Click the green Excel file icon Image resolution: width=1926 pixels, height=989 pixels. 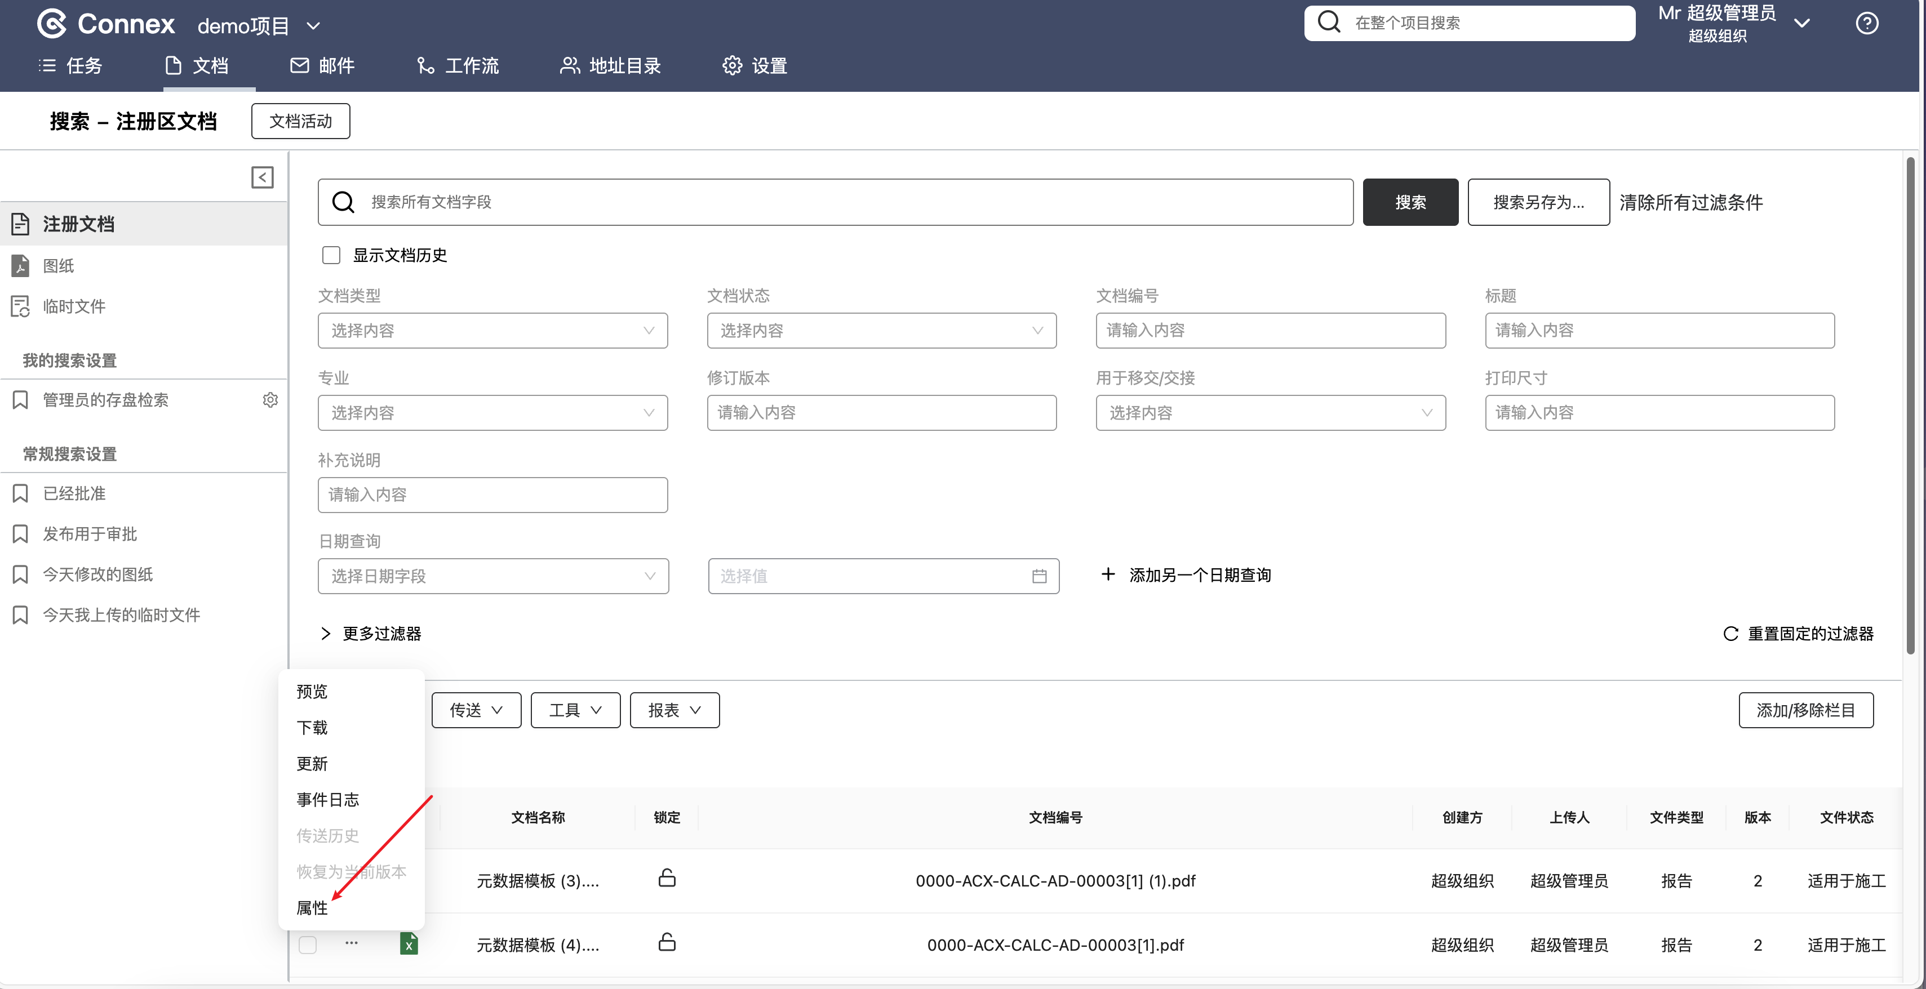(408, 944)
